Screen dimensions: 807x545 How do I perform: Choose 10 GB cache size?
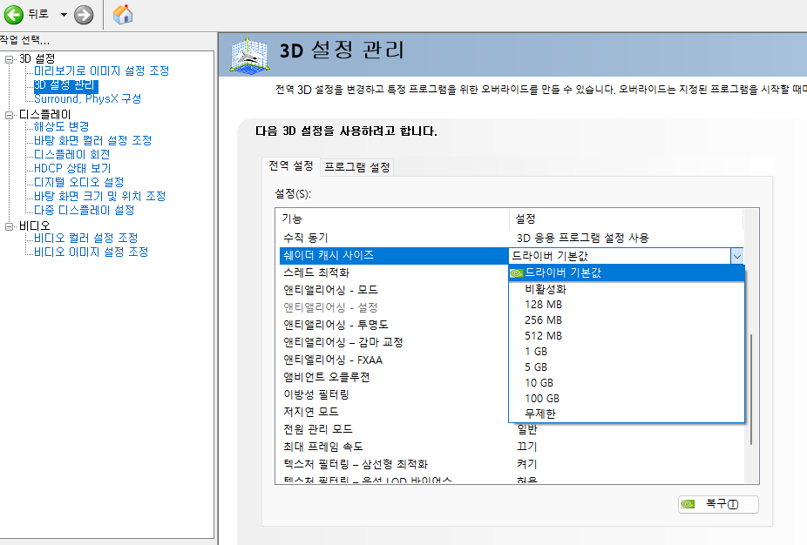pos(627,383)
